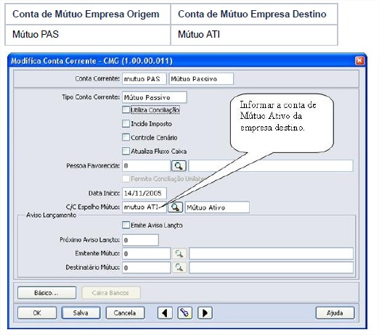This screenshot has width=379, height=335.
Task: Click 'Mútuo ATI' table cell
Action: point(254,35)
